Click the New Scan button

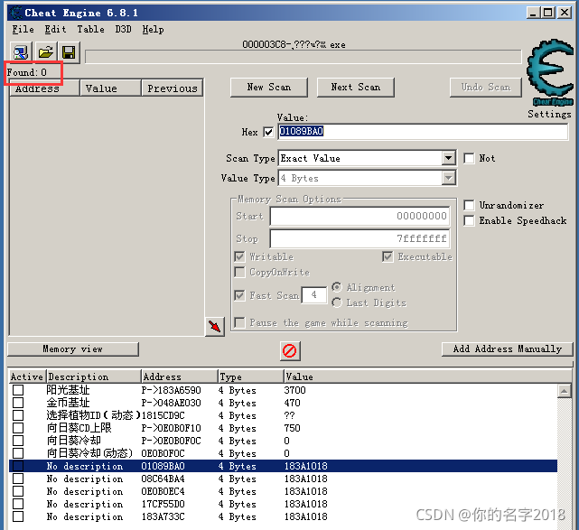click(269, 88)
